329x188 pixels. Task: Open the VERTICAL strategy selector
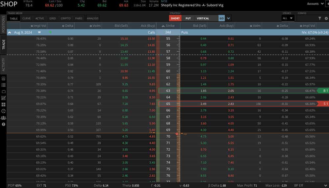click(206, 18)
